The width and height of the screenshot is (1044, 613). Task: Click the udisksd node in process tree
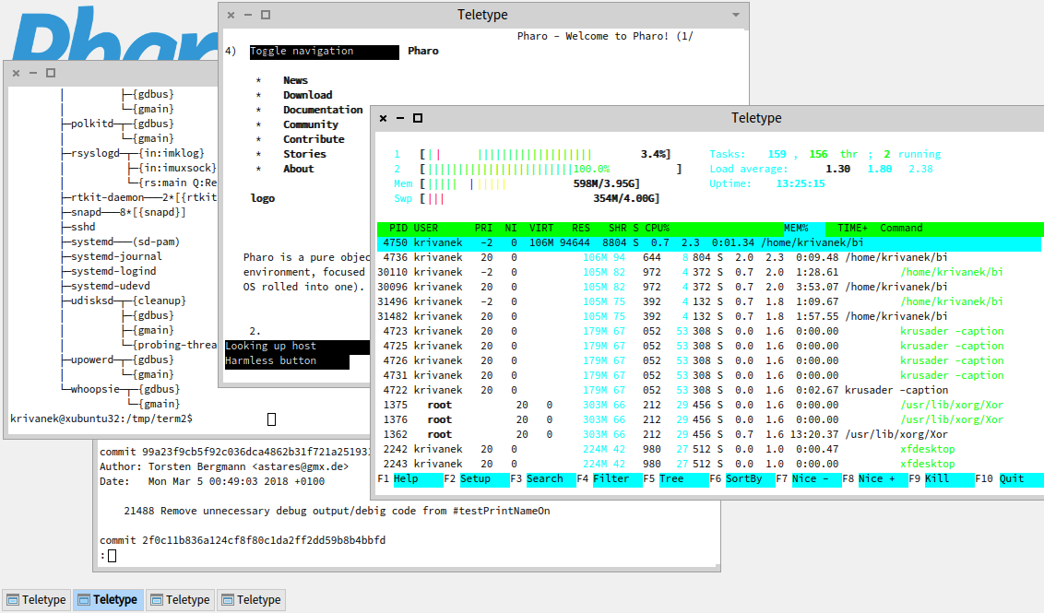(92, 301)
